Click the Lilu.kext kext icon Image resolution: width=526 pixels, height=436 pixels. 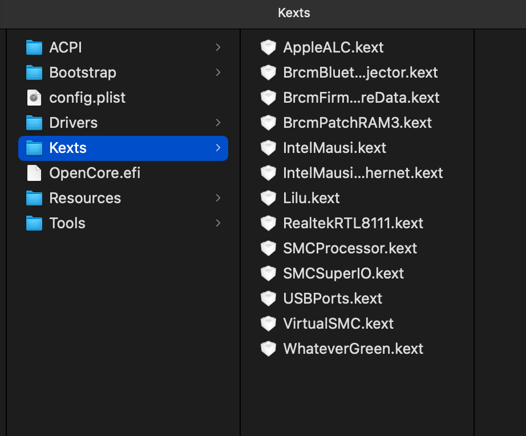268,198
